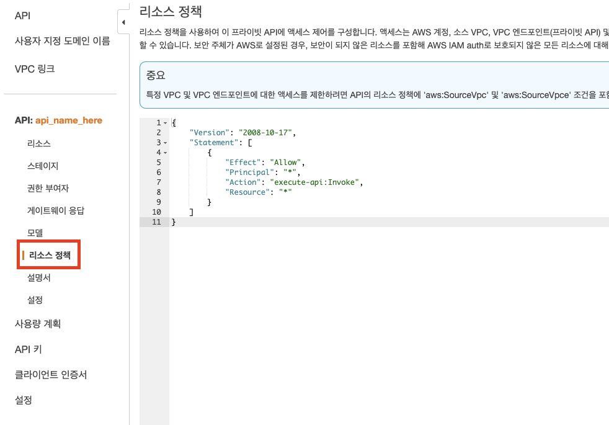This screenshot has width=609, height=425.
Task: Click the "Version" key in the editor
Action: coord(209,133)
